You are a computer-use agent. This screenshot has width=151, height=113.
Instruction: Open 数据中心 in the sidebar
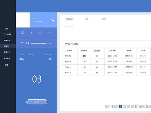pos(7,52)
